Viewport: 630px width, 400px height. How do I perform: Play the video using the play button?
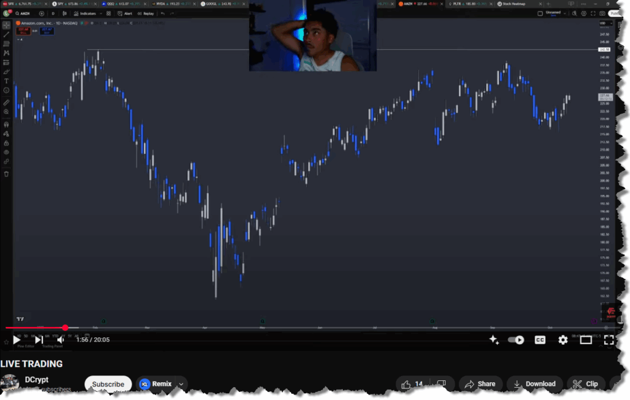click(x=17, y=340)
